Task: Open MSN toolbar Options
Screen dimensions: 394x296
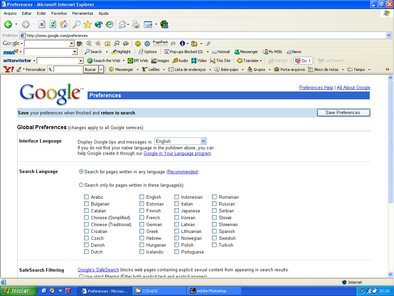Action: (x=148, y=52)
